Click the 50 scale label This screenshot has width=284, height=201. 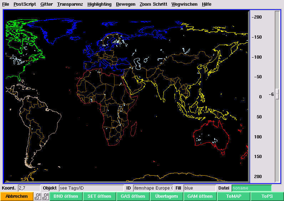[x=259, y=117]
